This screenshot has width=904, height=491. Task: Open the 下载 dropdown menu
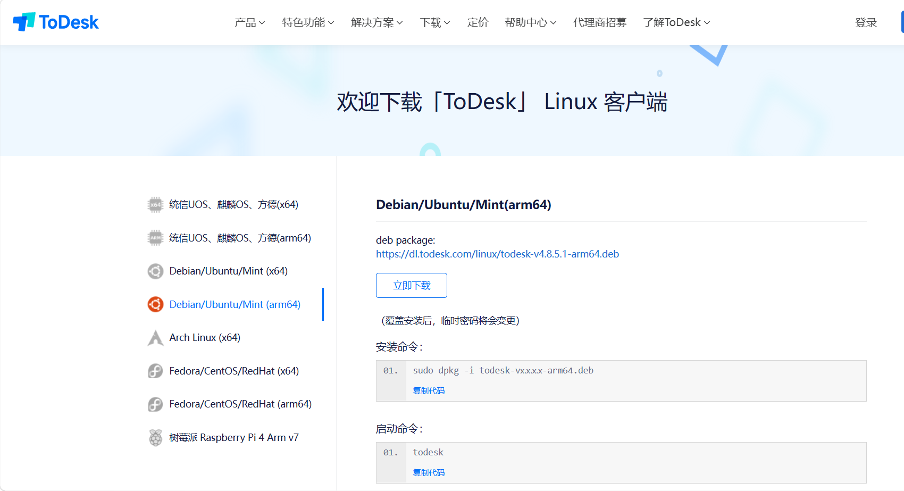pyautogui.click(x=435, y=22)
